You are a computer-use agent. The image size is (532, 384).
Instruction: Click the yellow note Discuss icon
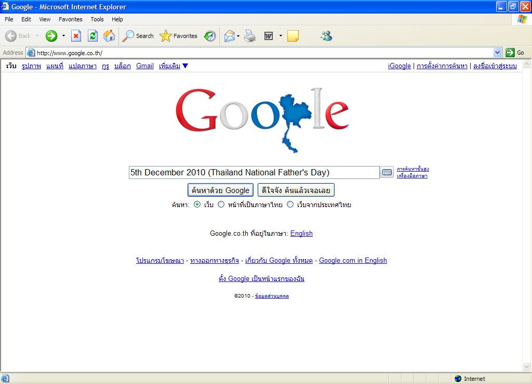(293, 36)
